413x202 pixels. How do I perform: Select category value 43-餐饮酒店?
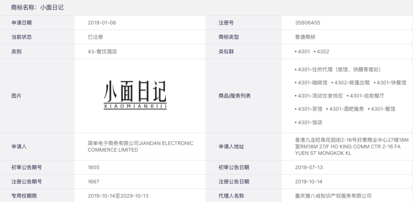tap(102, 52)
